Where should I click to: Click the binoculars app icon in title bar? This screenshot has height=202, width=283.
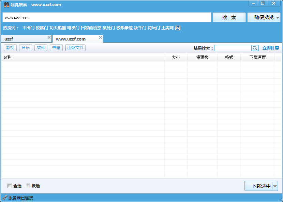click(6, 4)
